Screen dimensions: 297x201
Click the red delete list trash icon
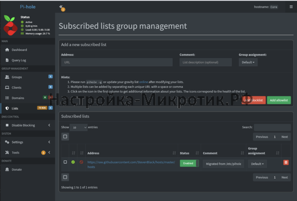pyautogui.click(x=286, y=162)
